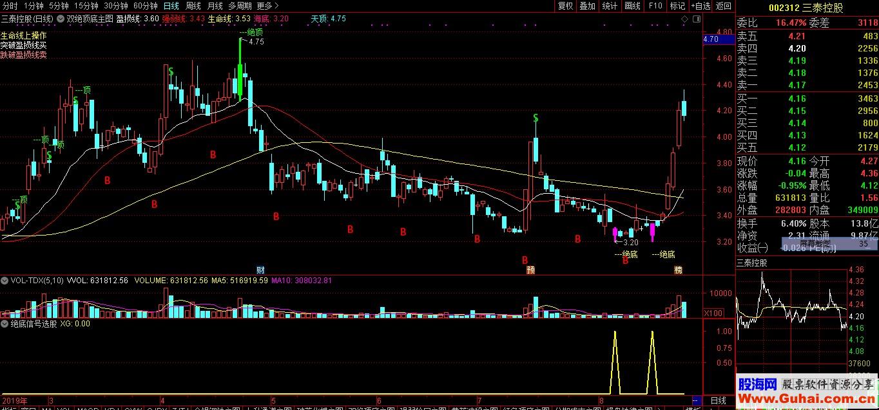Click the 复权 adjustment button

tap(566, 6)
